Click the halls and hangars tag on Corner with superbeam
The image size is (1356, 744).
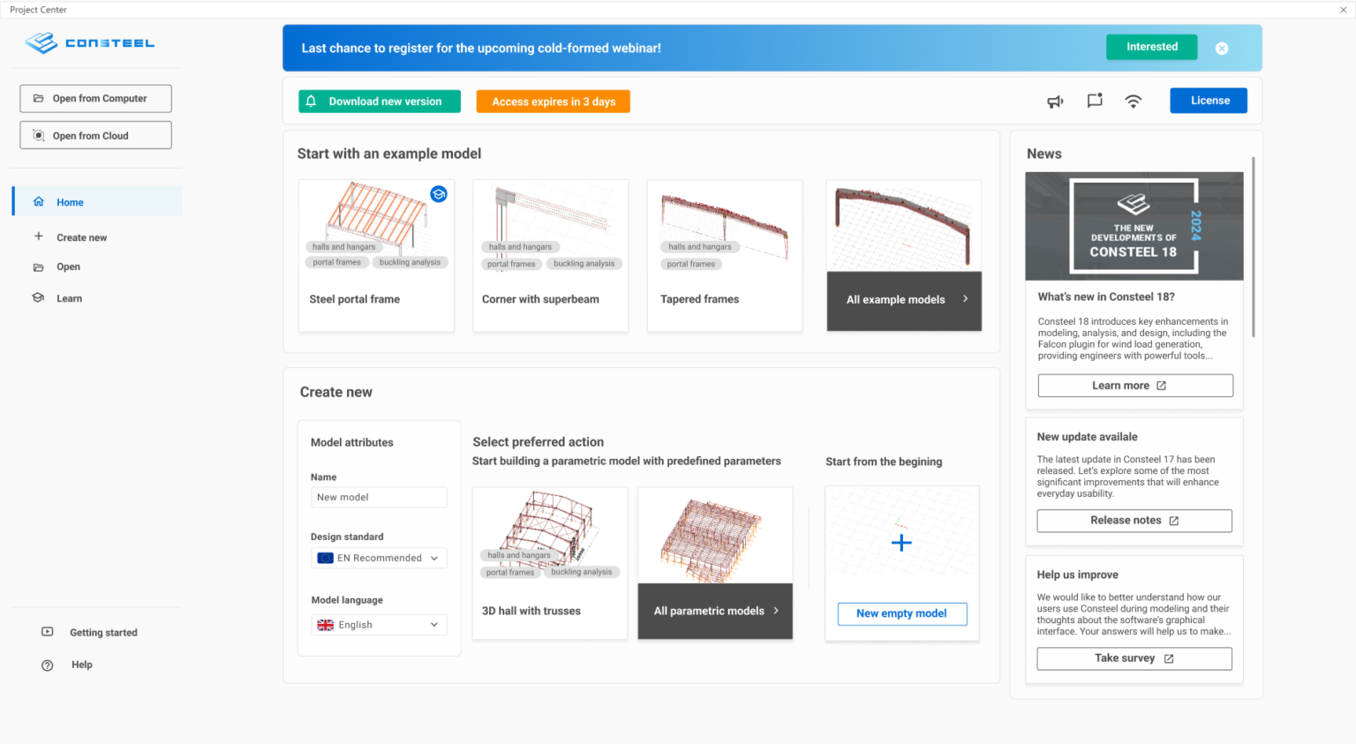click(x=520, y=247)
